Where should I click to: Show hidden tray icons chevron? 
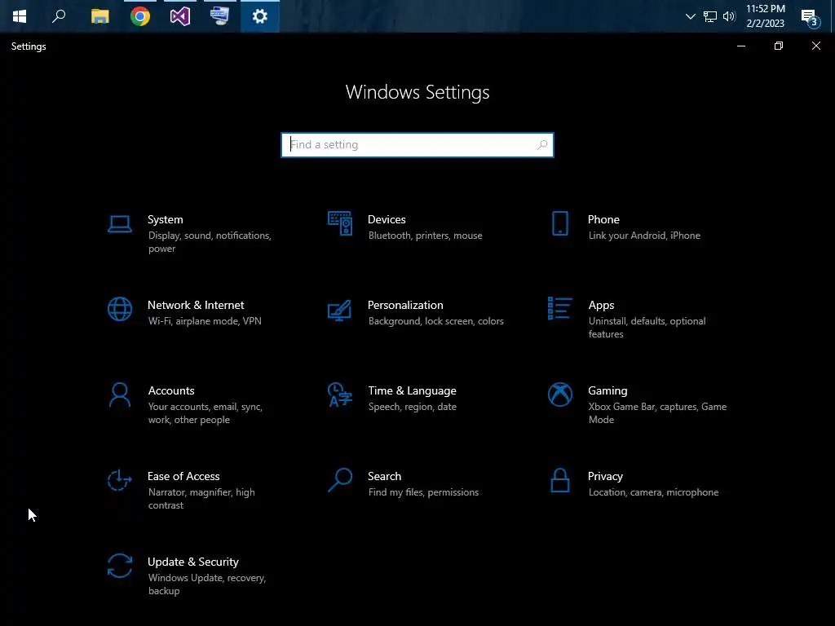coord(691,16)
